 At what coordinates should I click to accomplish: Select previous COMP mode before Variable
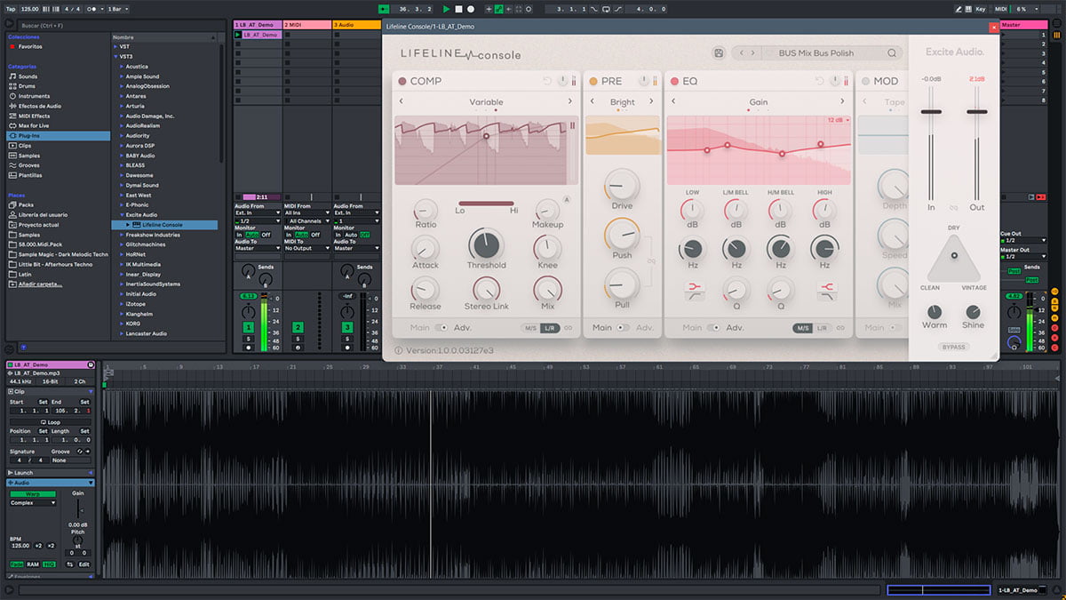point(402,102)
